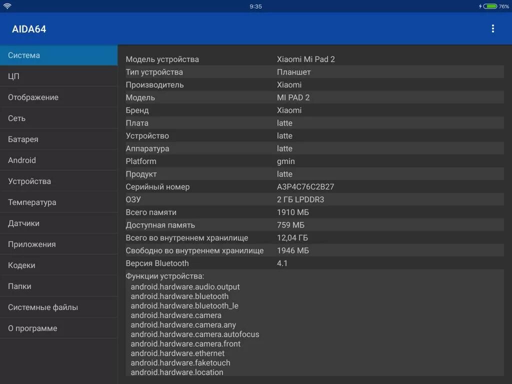Viewport: 512px width, 384px height.
Task: Tap the Модель устройства label
Action: click(162, 59)
